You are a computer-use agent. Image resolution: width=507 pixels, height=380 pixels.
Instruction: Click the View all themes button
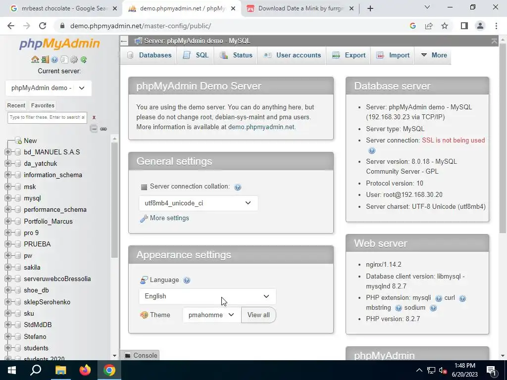pos(258,315)
